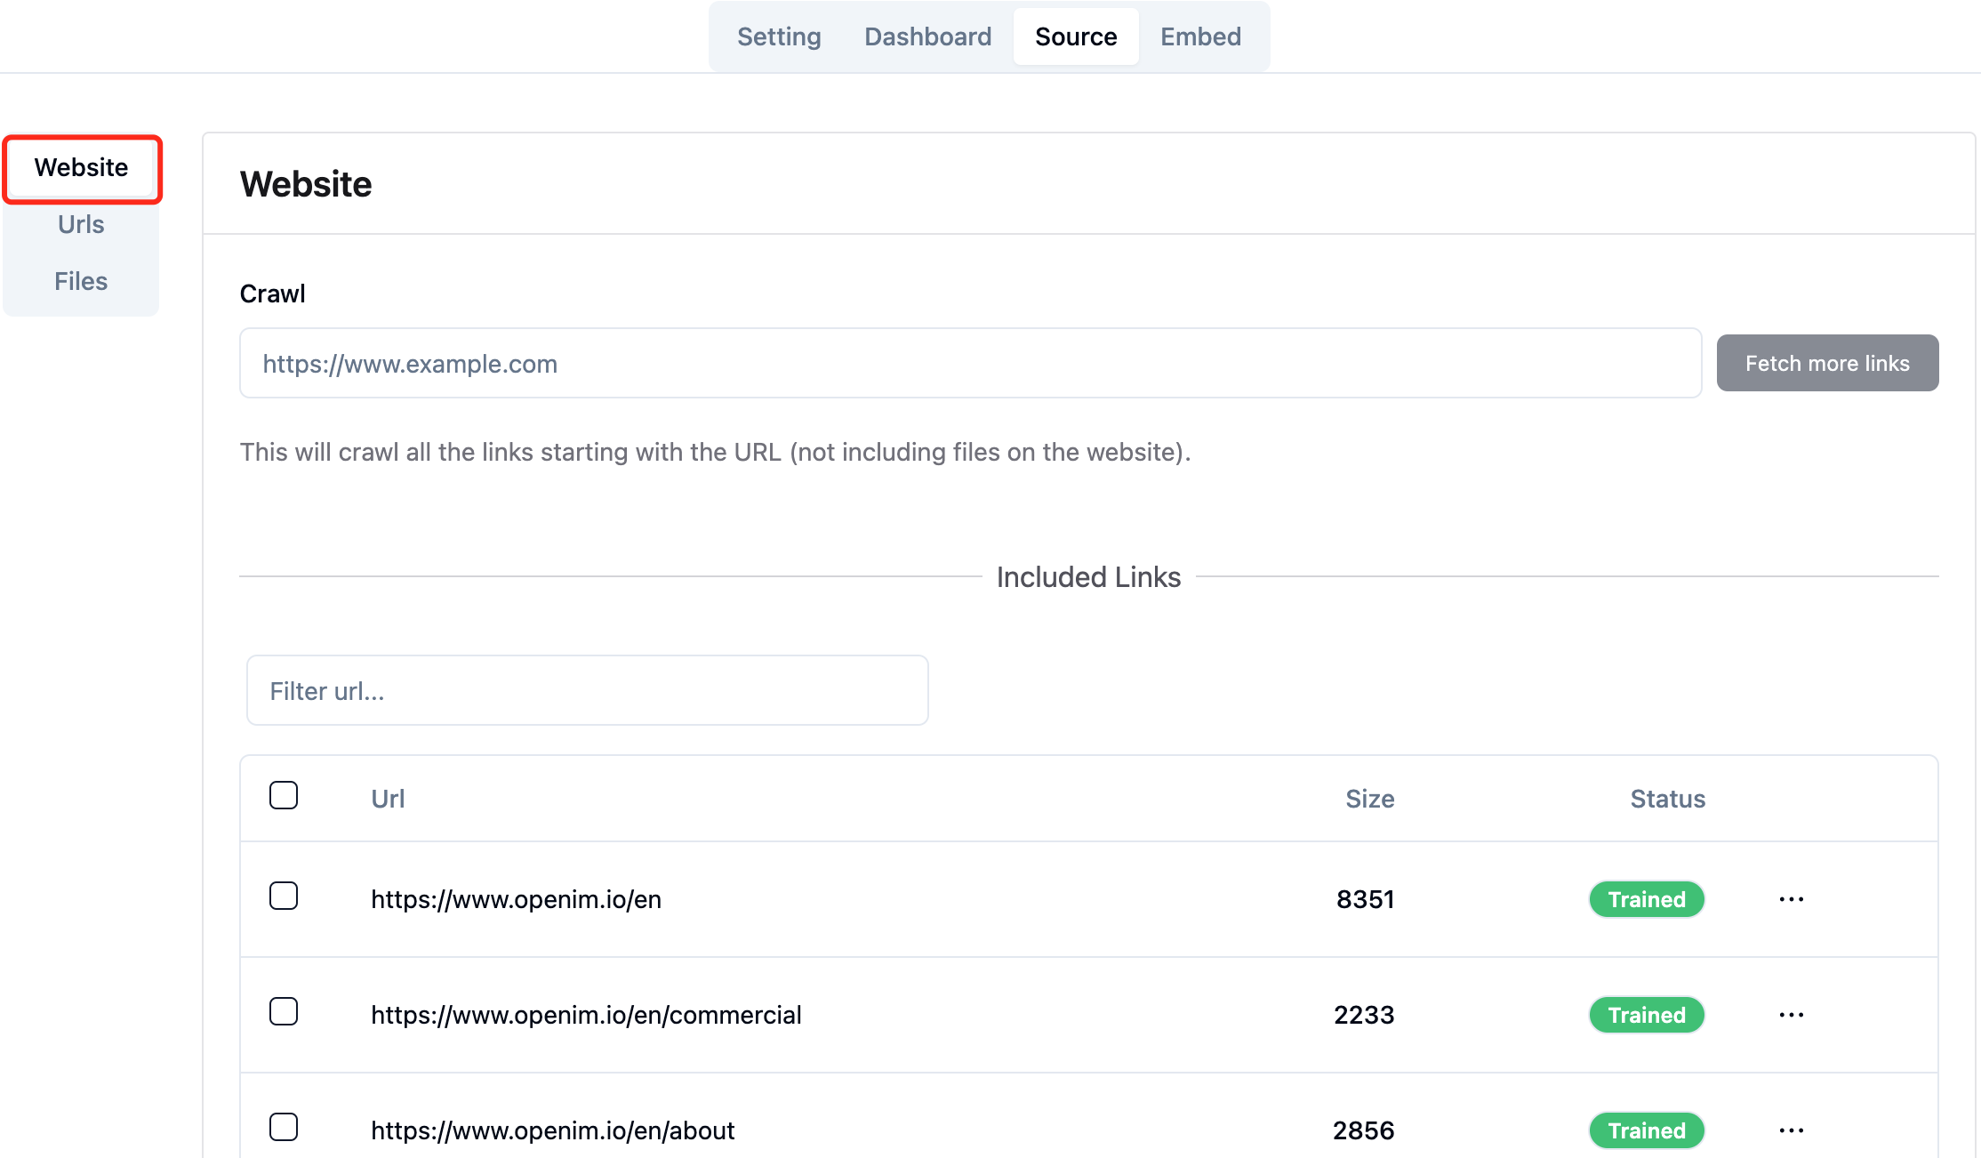Go to the Embed tab
The width and height of the screenshot is (1981, 1158).
pos(1200,36)
